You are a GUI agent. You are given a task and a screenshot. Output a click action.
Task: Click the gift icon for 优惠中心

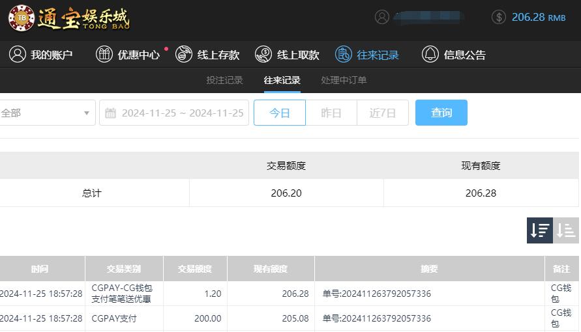coord(104,54)
